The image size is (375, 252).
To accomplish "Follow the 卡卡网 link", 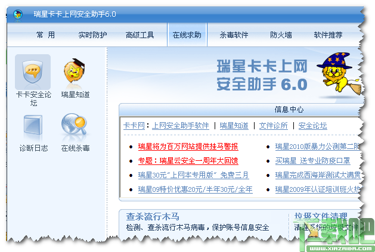I will click(134, 126).
